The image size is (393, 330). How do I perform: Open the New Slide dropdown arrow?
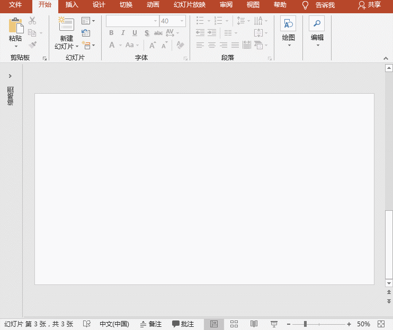coord(77,47)
